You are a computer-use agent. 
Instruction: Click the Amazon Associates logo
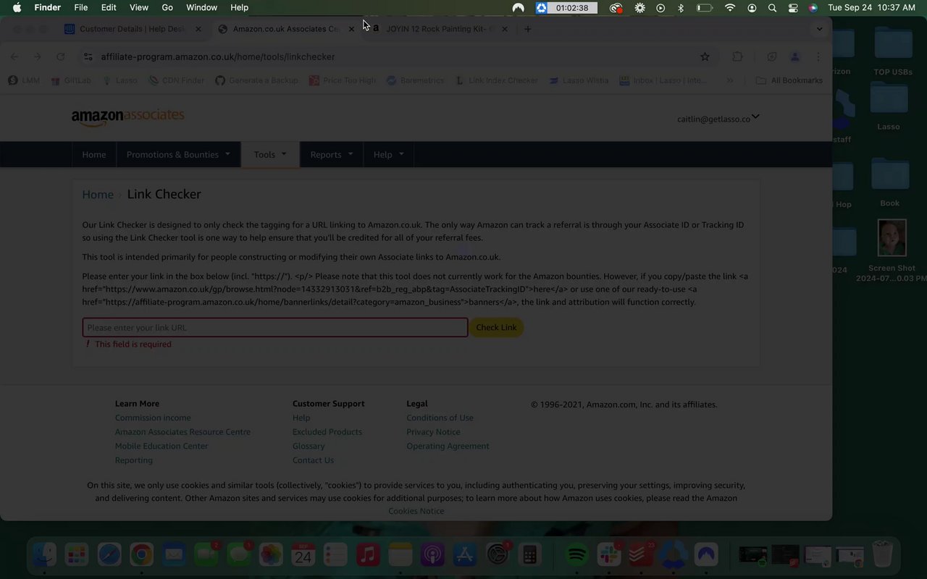pyautogui.click(x=127, y=117)
